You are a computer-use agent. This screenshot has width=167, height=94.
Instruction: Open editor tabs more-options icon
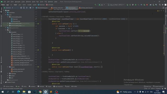tap(164, 8)
